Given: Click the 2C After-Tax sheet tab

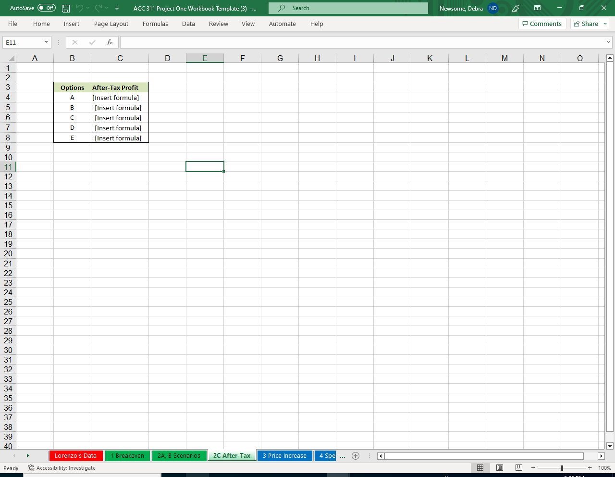Looking at the screenshot, I should [x=232, y=455].
